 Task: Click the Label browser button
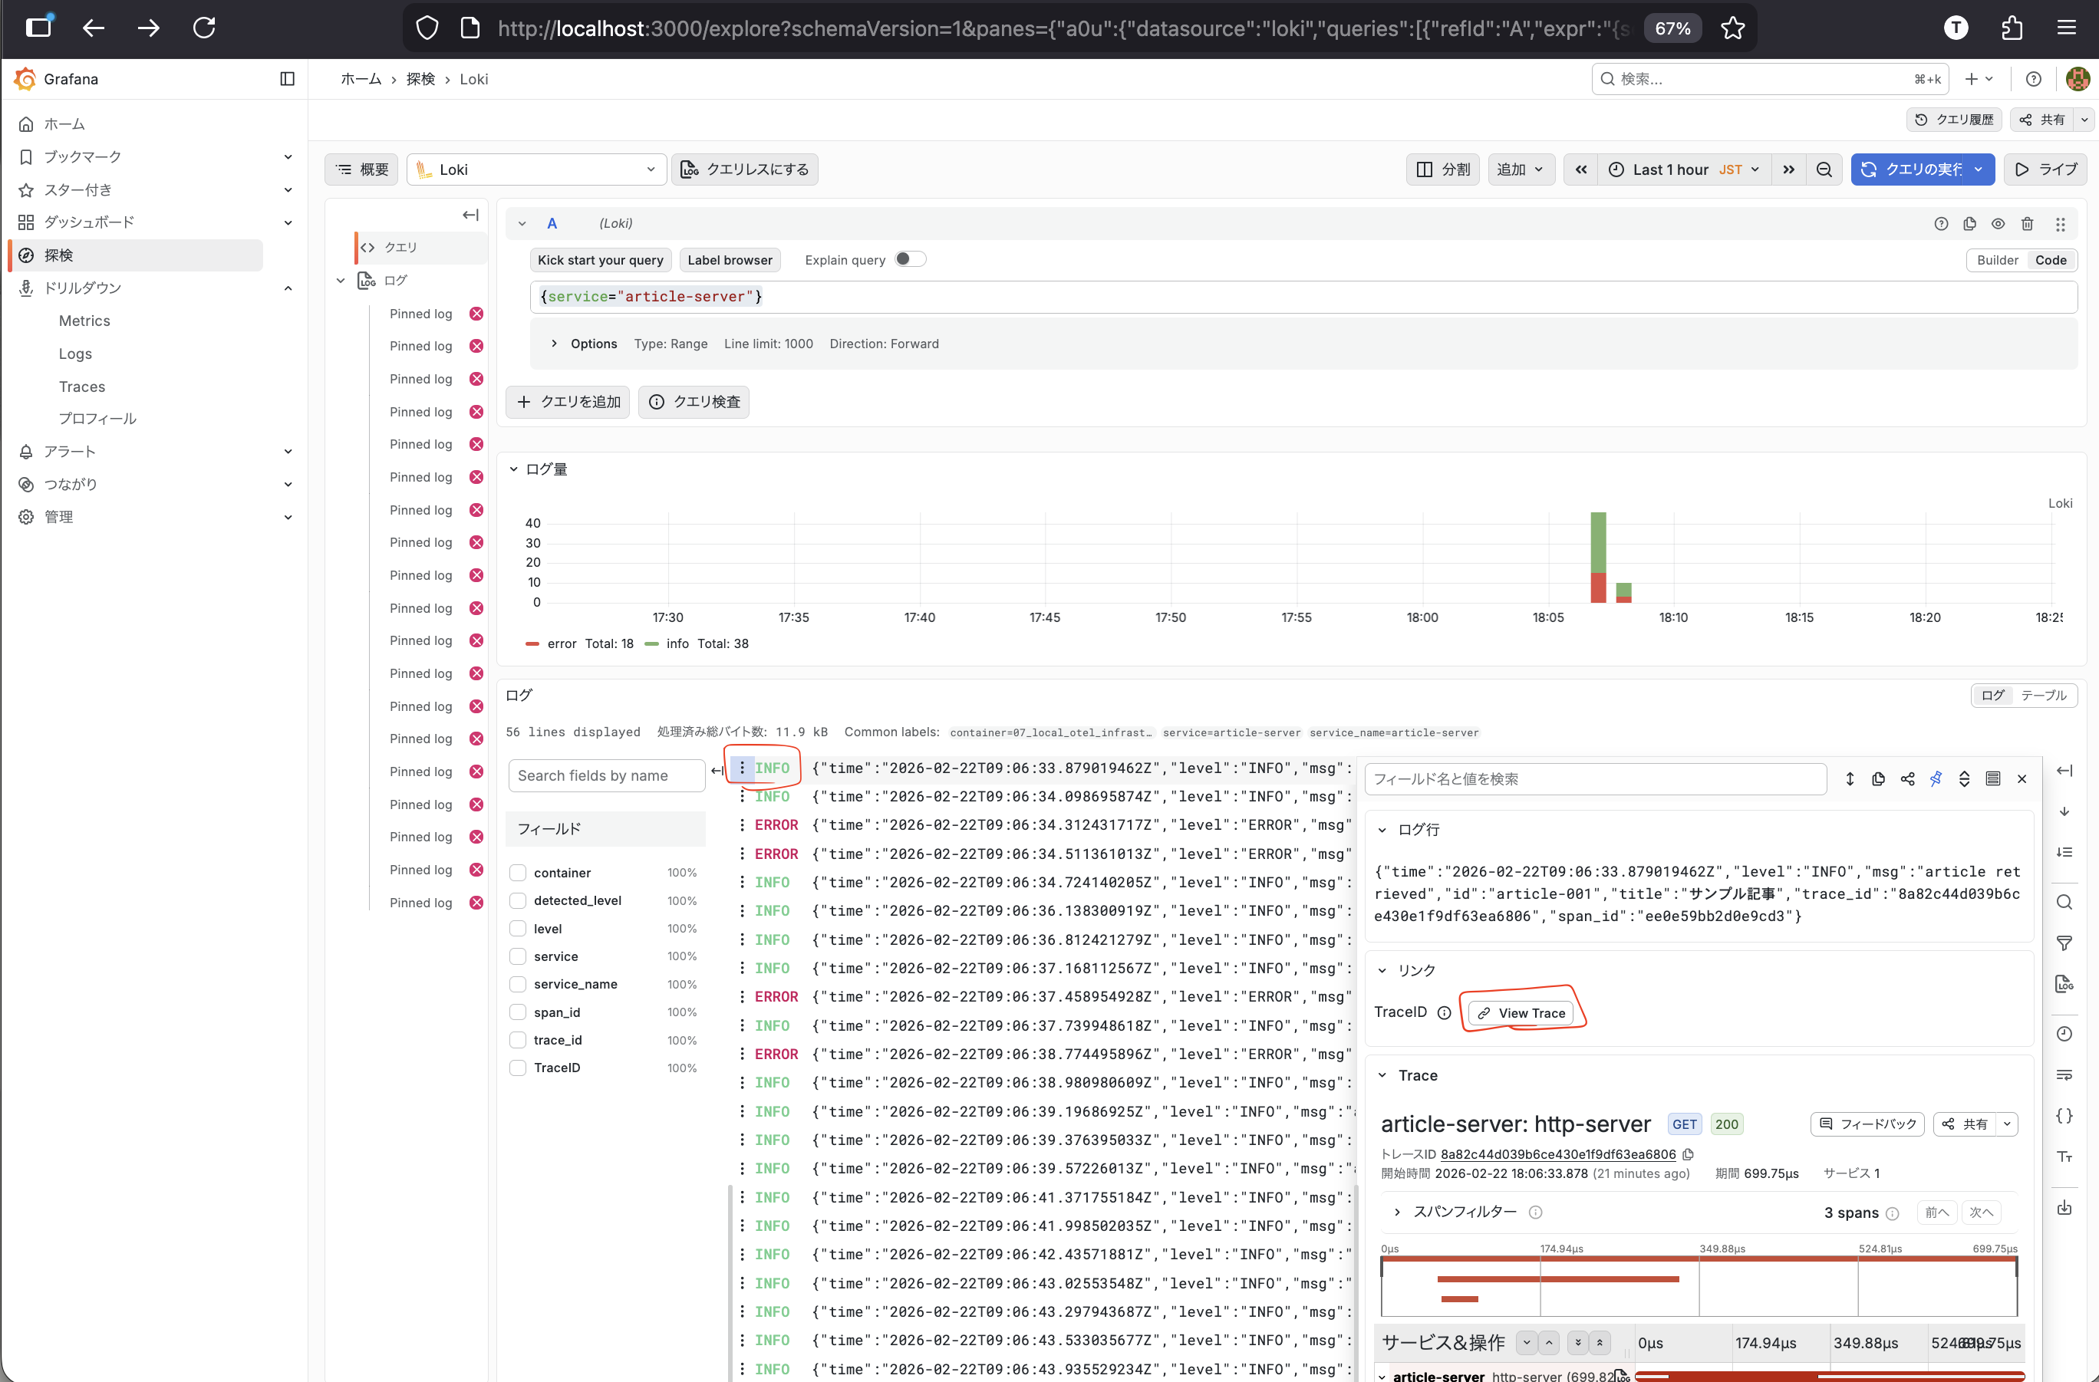[730, 260]
